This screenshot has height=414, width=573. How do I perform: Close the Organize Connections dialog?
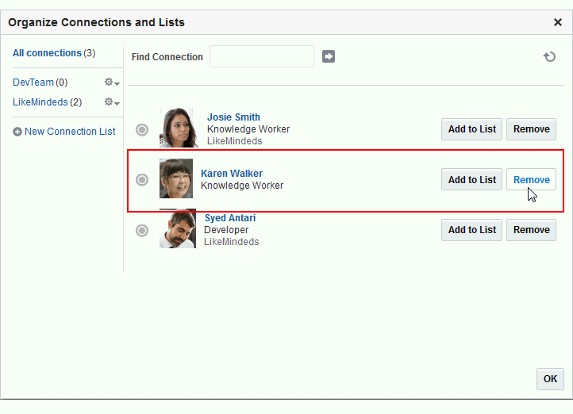558,22
